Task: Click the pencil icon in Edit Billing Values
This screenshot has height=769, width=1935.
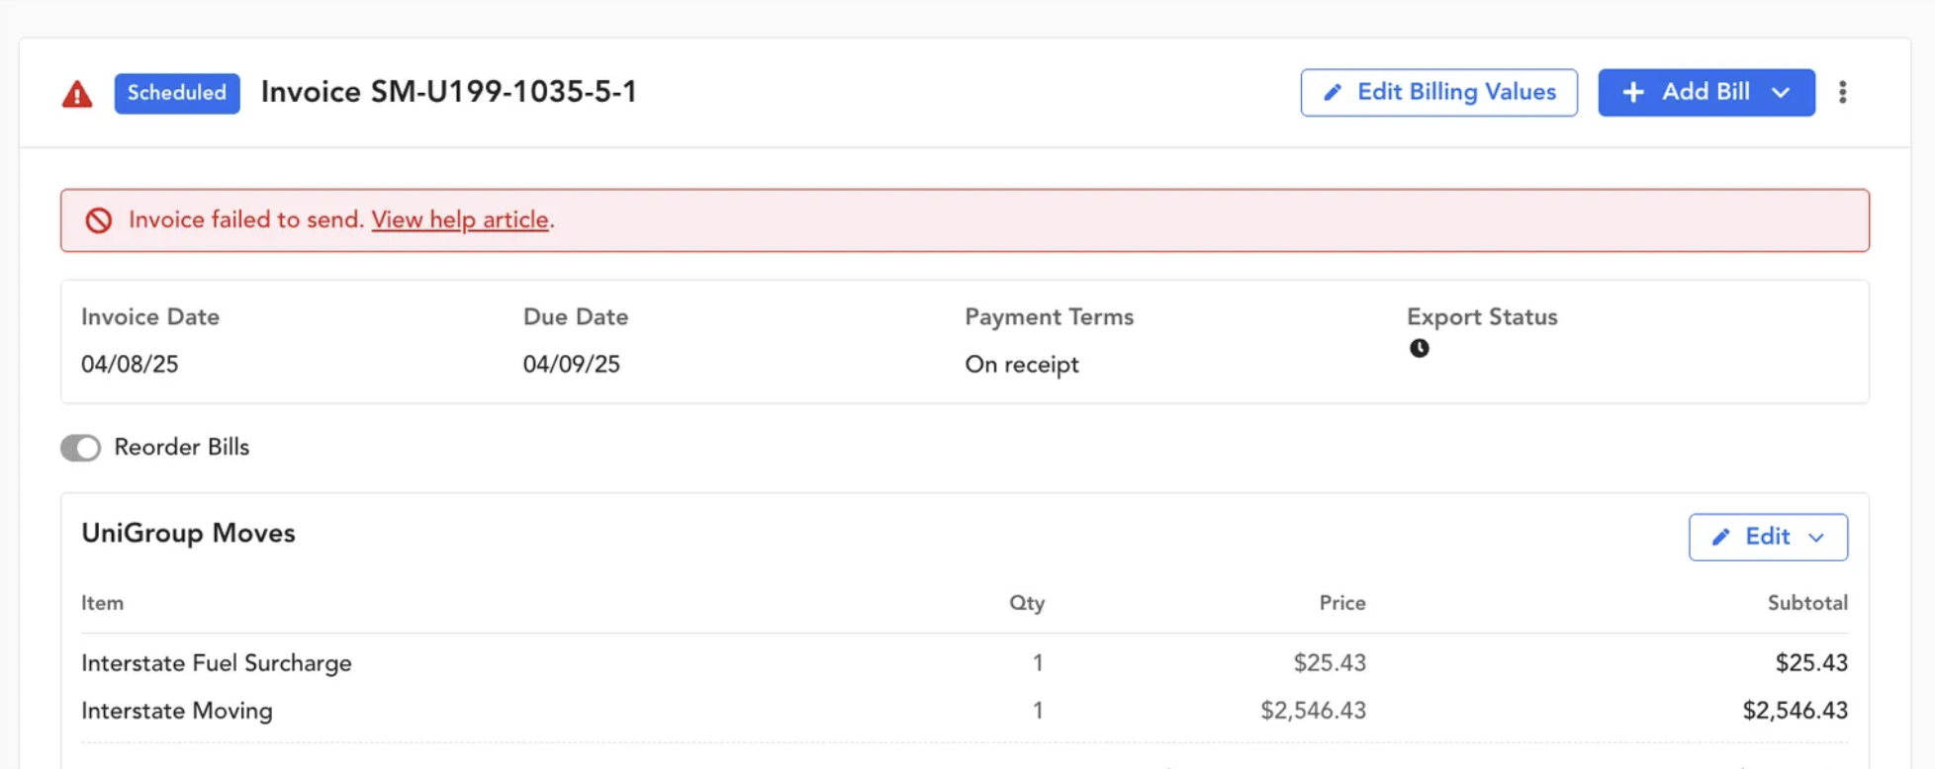Action: (1333, 92)
